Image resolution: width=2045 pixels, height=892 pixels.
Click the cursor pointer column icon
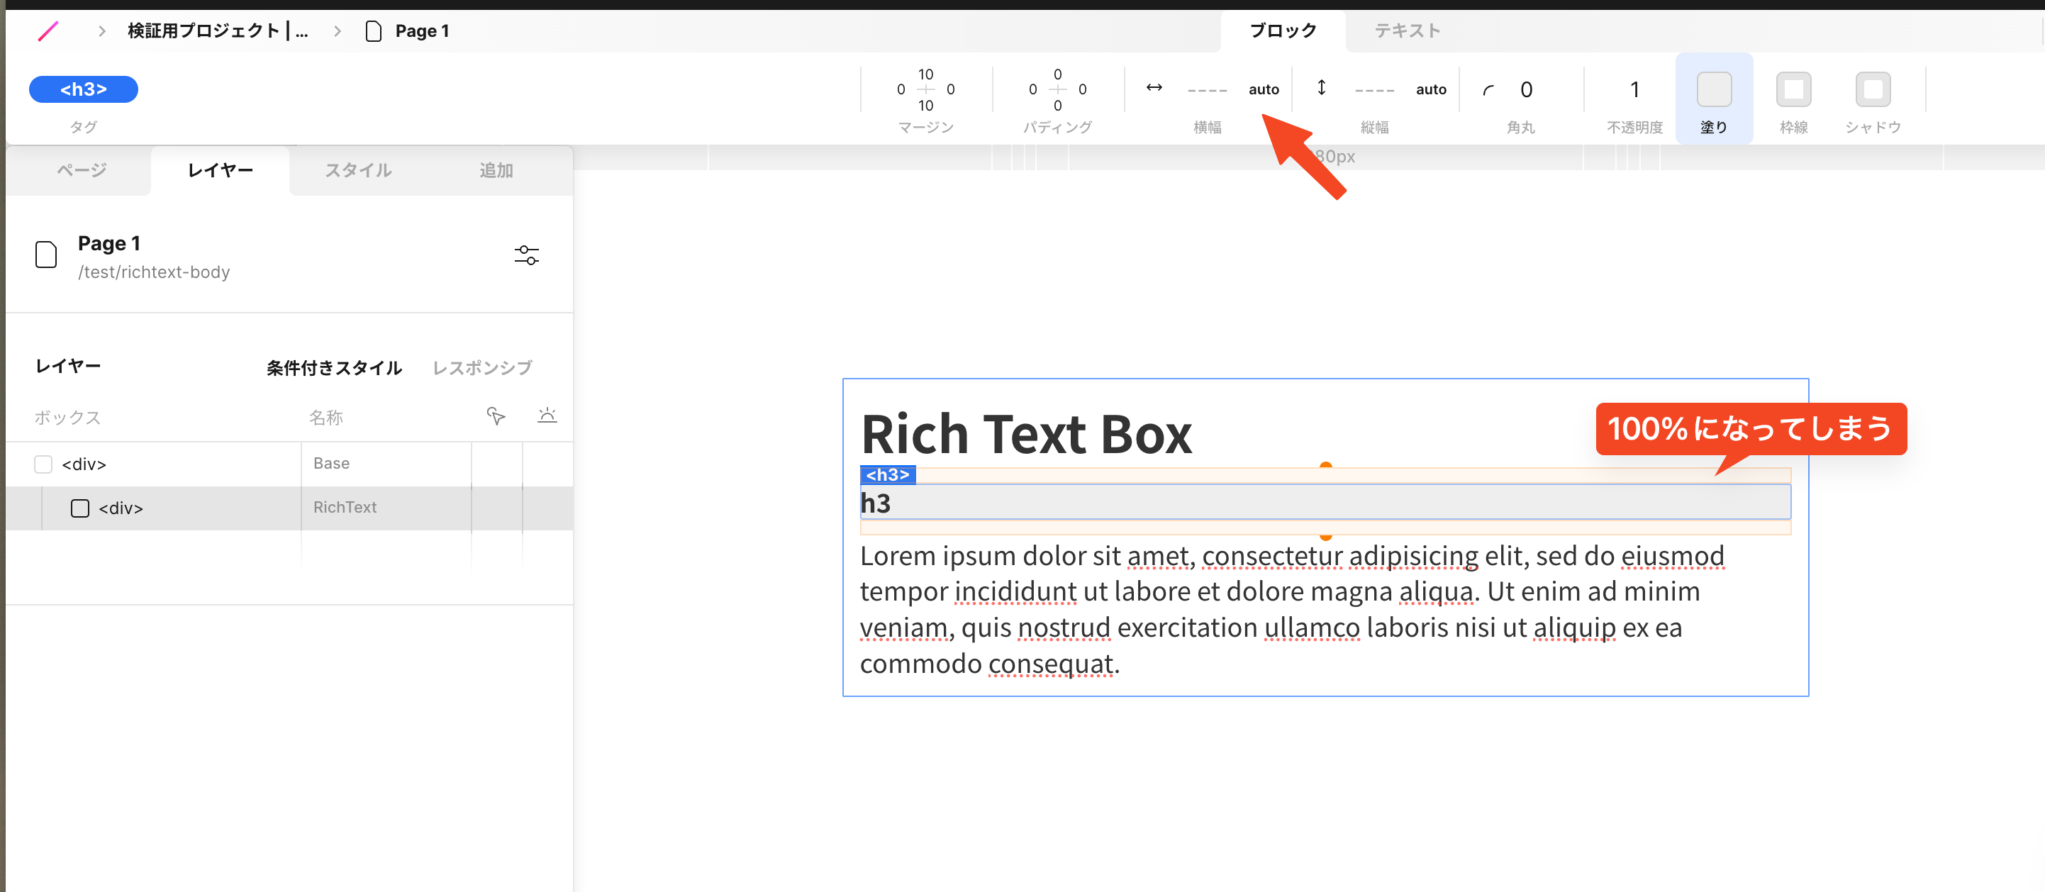496,416
